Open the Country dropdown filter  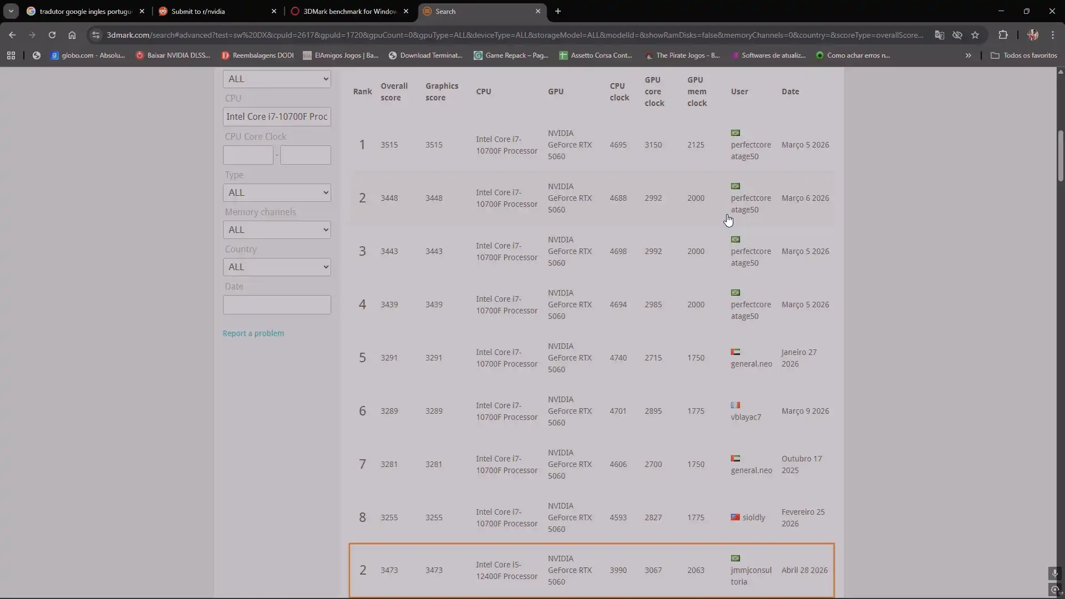click(x=277, y=267)
